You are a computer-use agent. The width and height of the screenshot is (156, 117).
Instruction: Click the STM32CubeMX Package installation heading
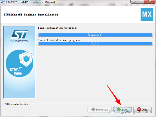tap(31, 15)
